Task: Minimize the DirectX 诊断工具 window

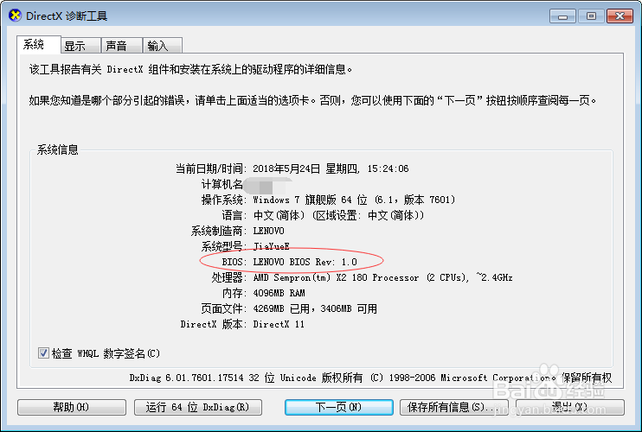Action: [562, 16]
